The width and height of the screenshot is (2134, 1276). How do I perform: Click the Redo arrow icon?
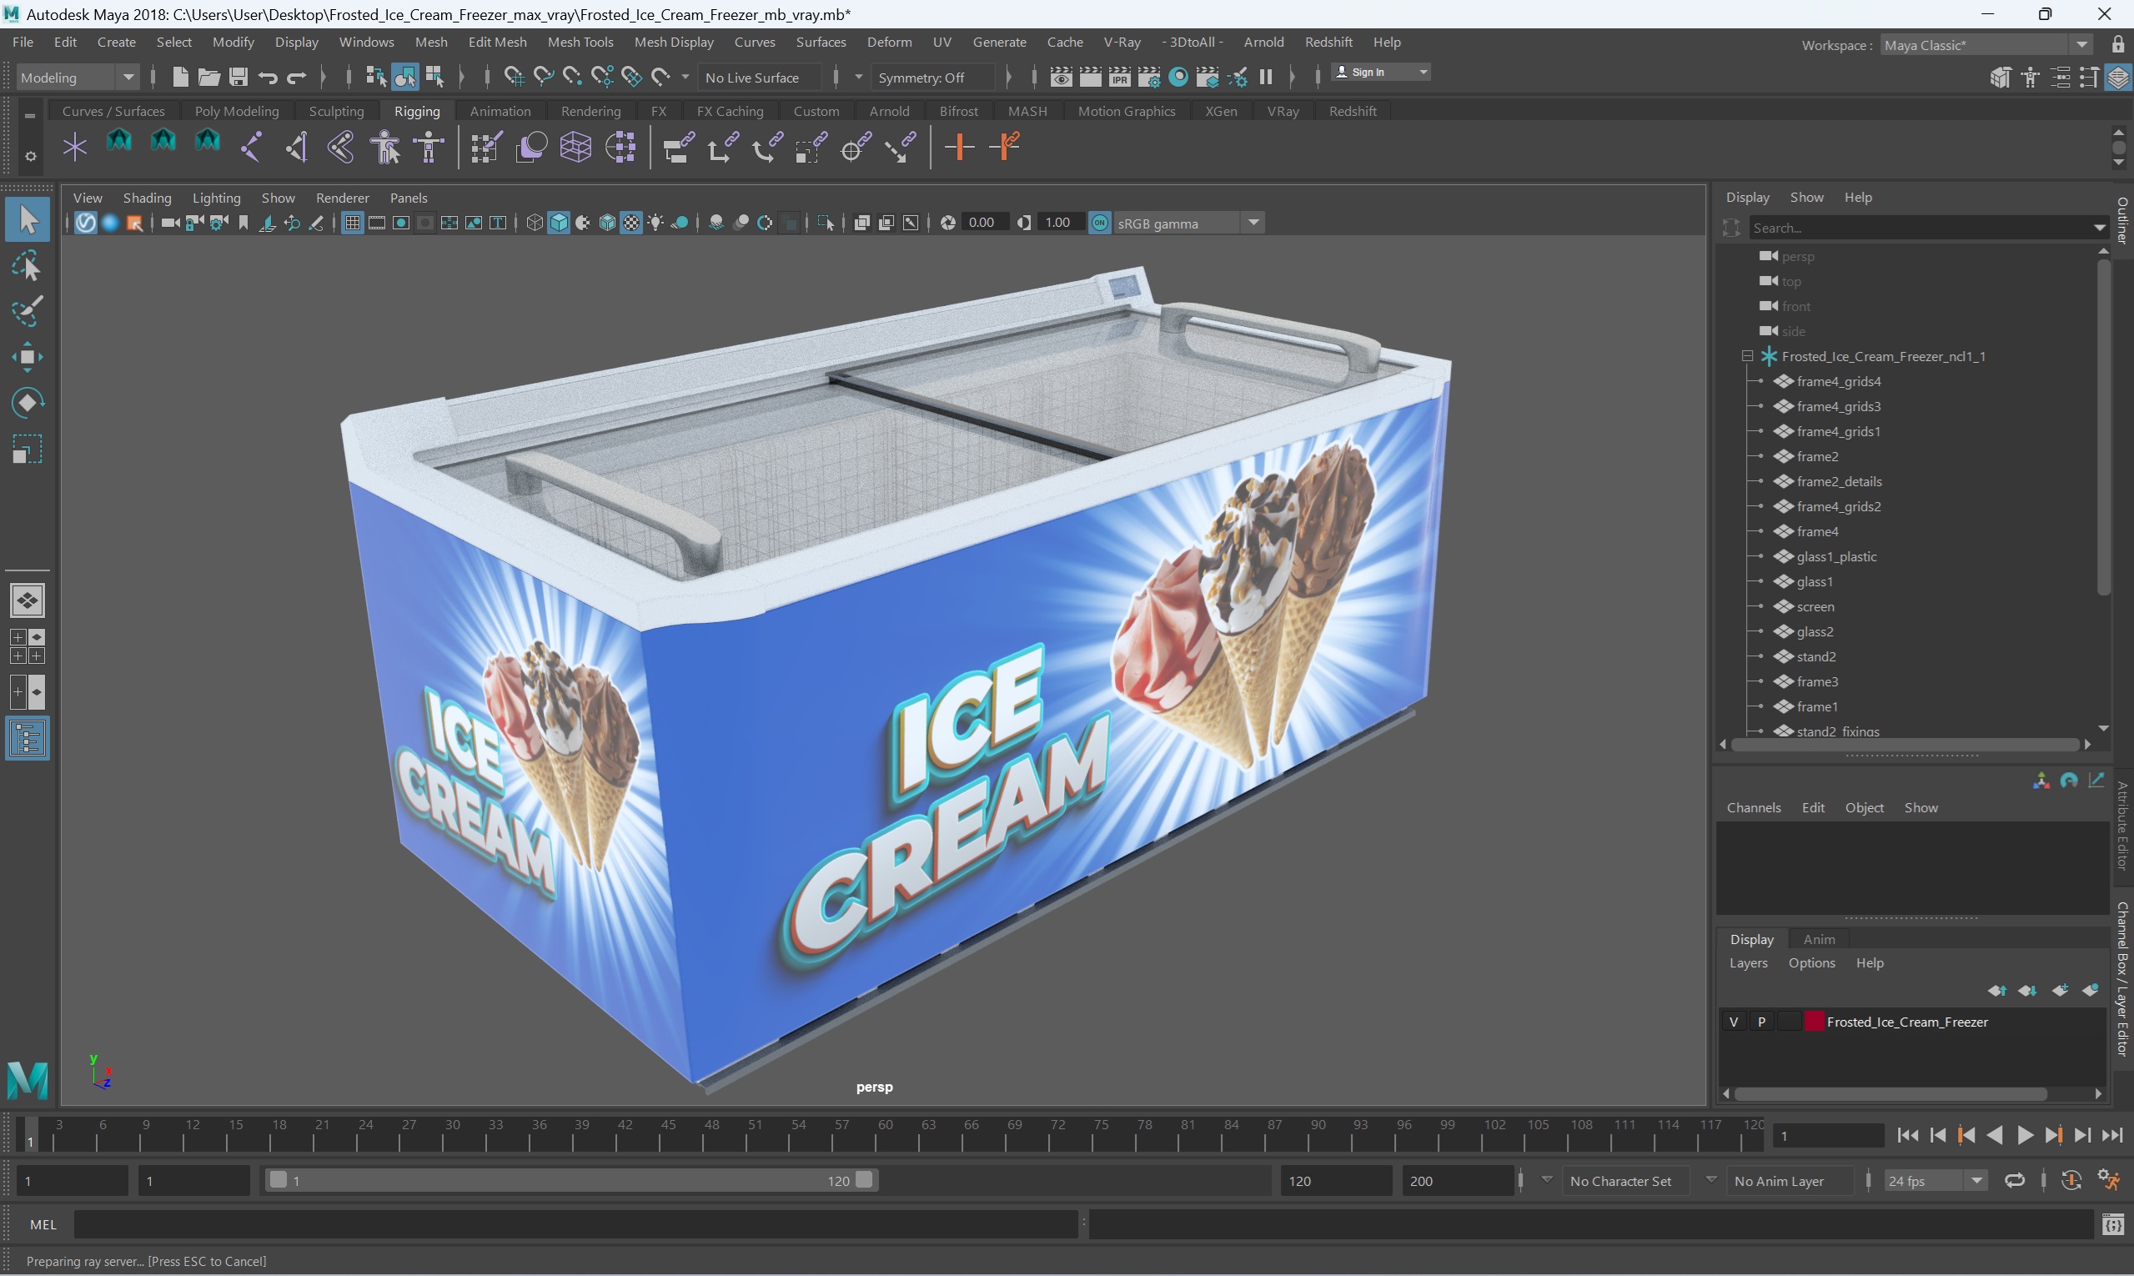[297, 78]
